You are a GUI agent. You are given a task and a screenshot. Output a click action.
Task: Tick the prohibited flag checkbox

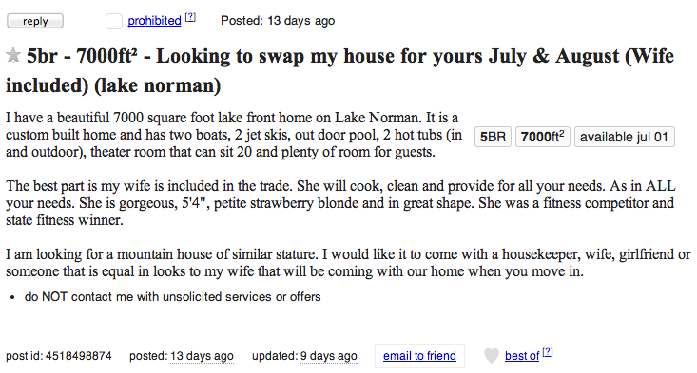pyautogui.click(x=114, y=21)
